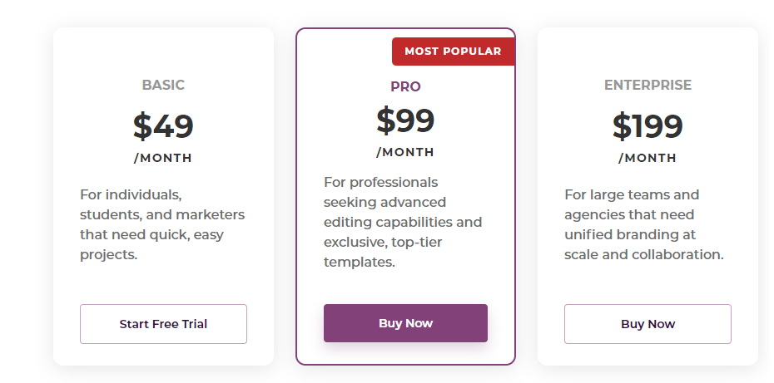This screenshot has height=383, width=774.
Task: Click the "editing capabilities and" line in Pro
Action: [x=403, y=222]
